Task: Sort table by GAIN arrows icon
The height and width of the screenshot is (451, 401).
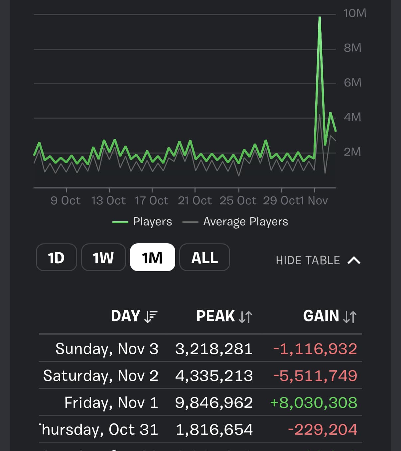Action: 350,316
